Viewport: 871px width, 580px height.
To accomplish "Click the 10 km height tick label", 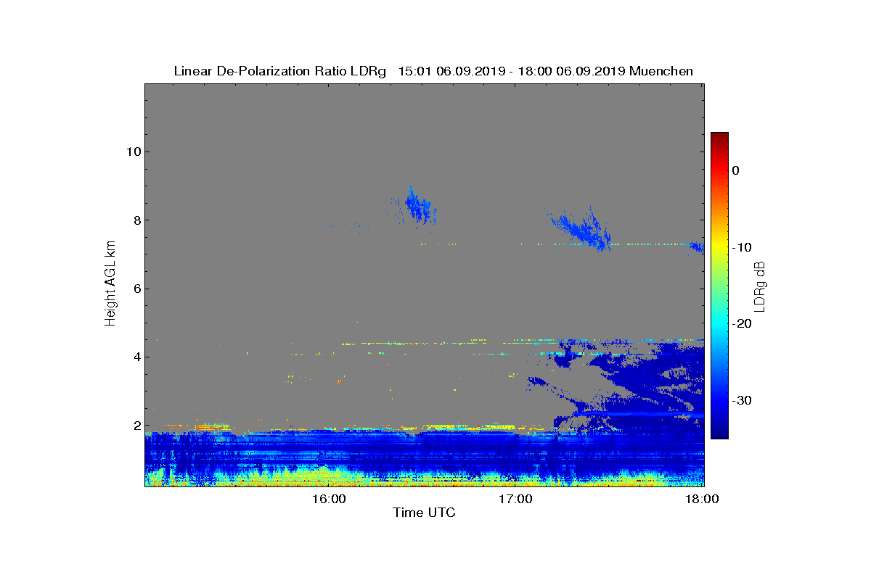I will pos(134,152).
